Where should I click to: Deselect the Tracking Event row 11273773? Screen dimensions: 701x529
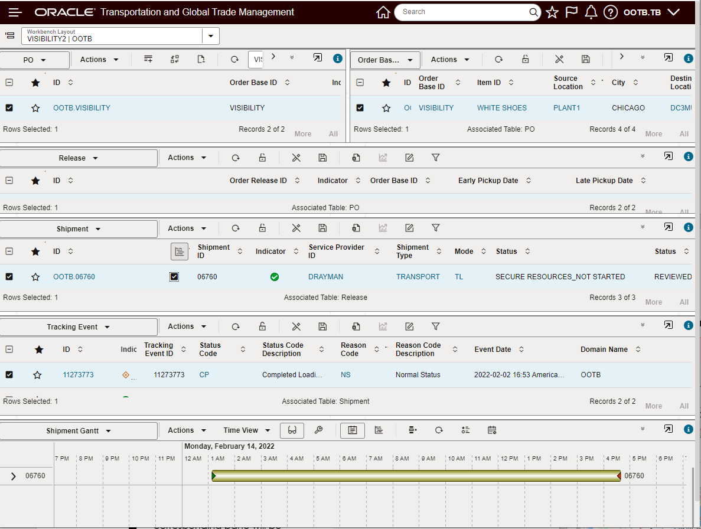(9, 374)
